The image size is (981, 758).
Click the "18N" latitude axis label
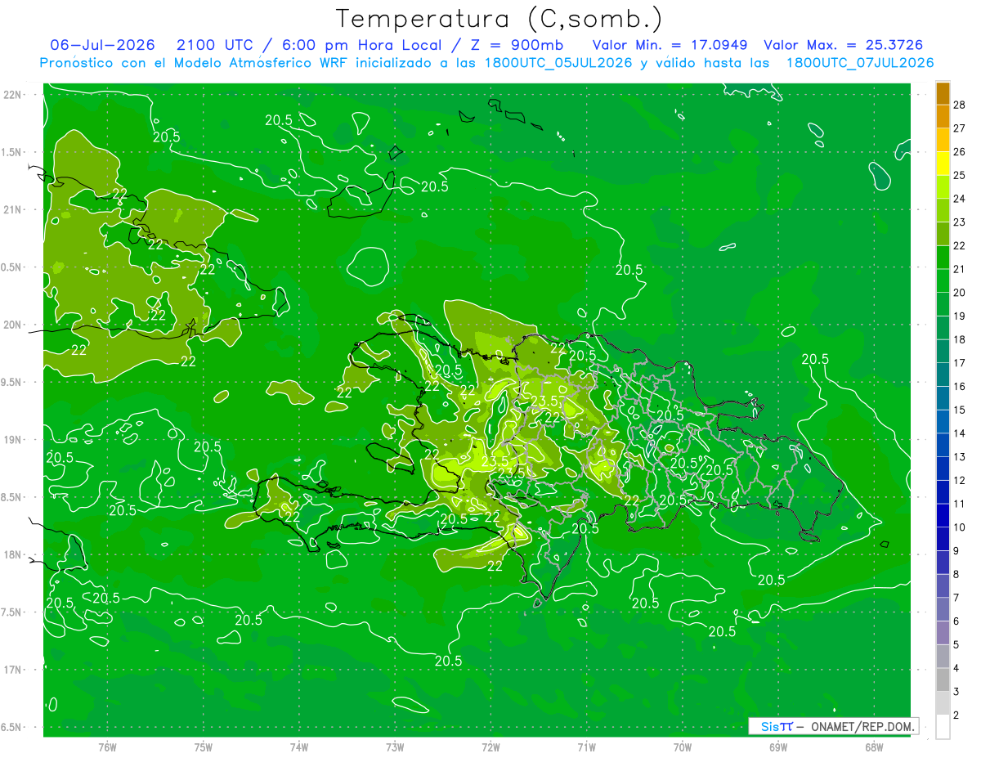[x=12, y=555]
